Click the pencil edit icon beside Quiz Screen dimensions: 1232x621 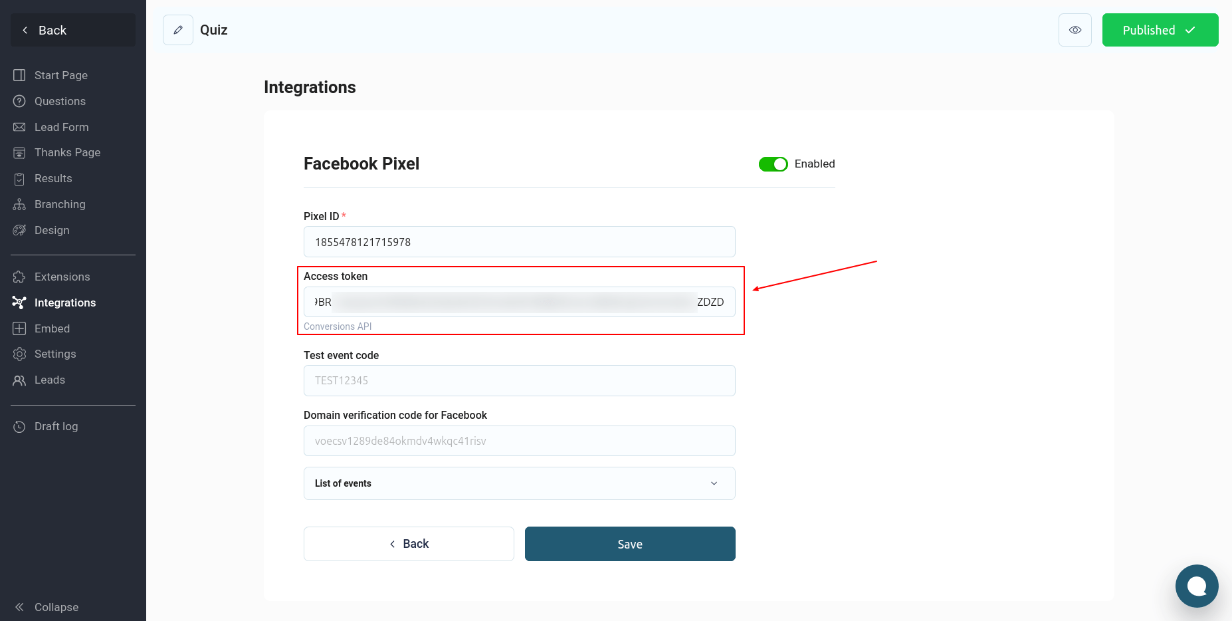coord(178,30)
